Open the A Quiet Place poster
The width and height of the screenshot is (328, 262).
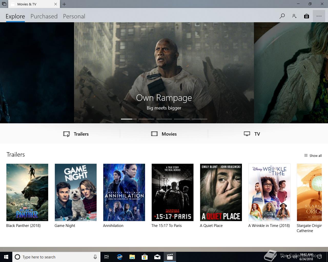pyautogui.click(x=221, y=192)
